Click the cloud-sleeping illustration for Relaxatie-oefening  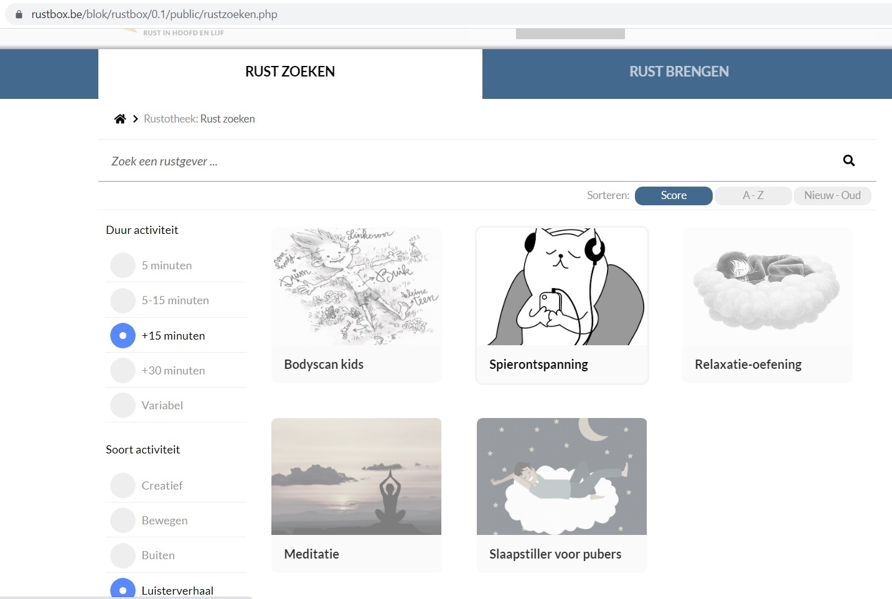click(767, 286)
